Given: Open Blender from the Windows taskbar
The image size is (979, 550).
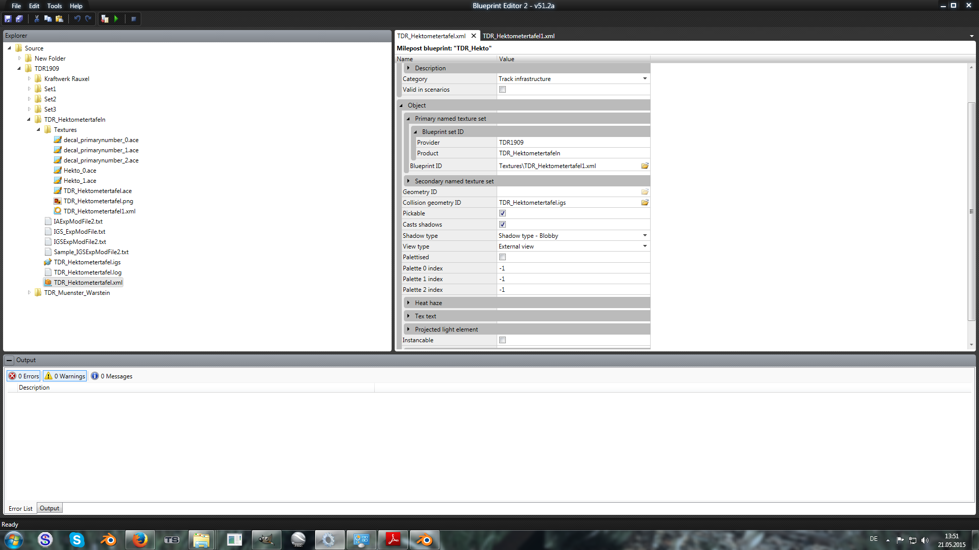Looking at the screenshot, I should (108, 540).
